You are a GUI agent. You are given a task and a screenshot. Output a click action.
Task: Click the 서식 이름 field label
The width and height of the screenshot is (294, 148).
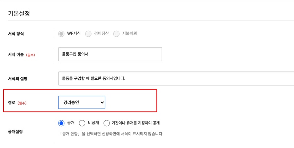[16, 54]
